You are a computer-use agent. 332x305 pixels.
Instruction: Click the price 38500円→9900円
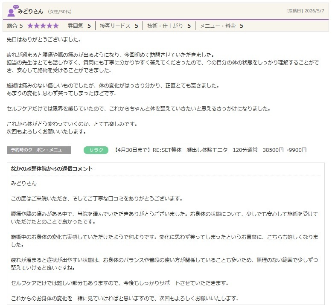pos(285,150)
